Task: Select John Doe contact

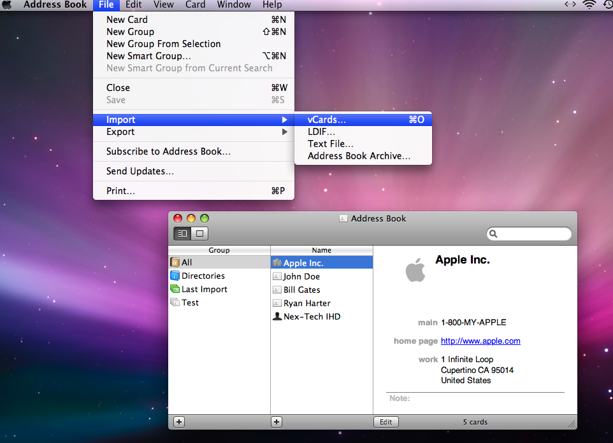Action: (x=322, y=276)
